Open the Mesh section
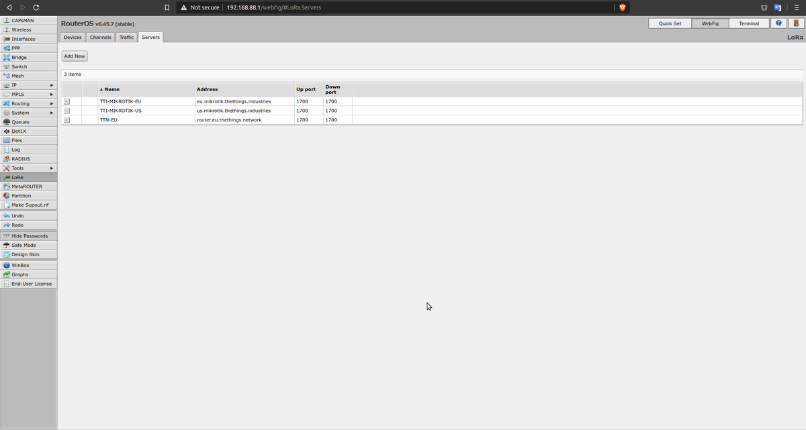 pyautogui.click(x=28, y=76)
